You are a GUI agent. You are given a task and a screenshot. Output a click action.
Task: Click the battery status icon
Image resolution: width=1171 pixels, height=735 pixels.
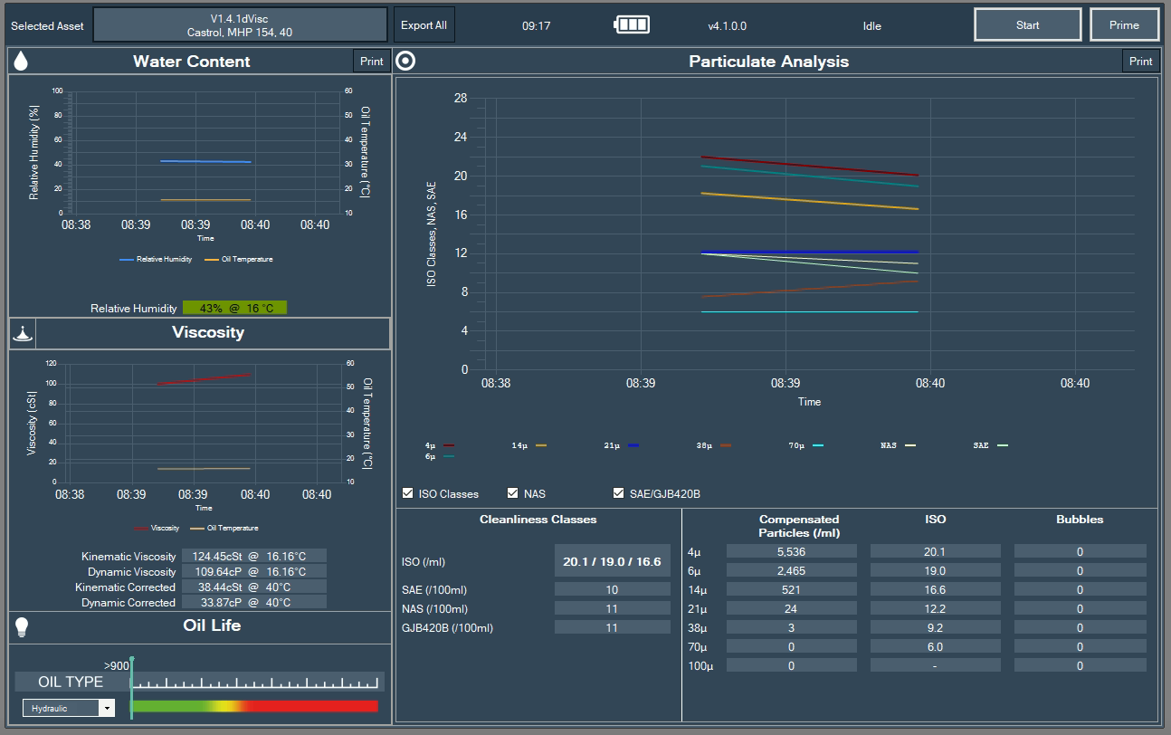point(632,25)
